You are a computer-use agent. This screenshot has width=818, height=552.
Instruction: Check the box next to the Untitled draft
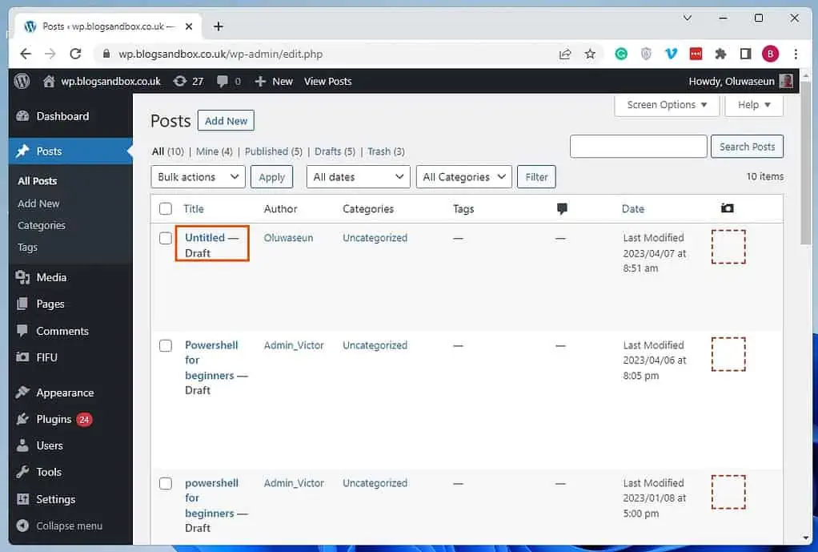pos(166,238)
